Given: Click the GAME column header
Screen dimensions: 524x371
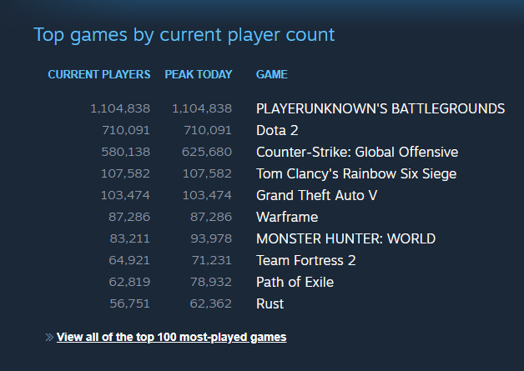Looking at the screenshot, I should tap(272, 74).
